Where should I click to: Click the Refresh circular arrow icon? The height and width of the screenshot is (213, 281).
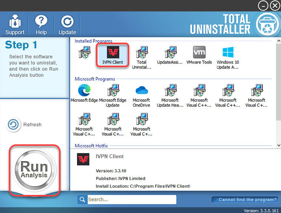[x=13, y=124]
